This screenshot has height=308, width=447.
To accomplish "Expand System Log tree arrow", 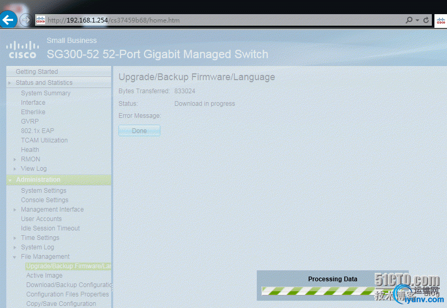I will [x=15, y=248].
